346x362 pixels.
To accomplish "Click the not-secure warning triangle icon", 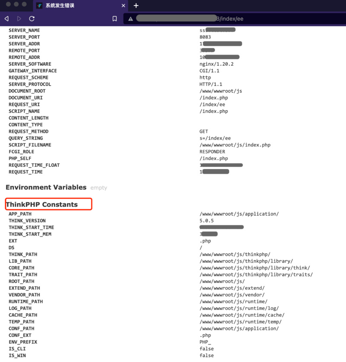I will point(130,19).
